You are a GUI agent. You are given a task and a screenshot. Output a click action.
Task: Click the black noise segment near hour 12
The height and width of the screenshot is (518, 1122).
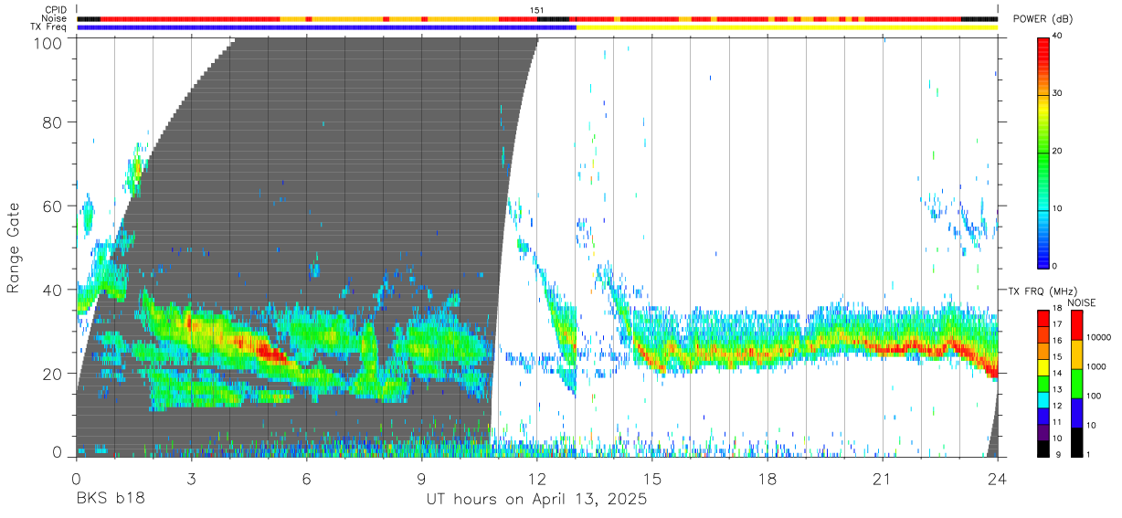[553, 18]
